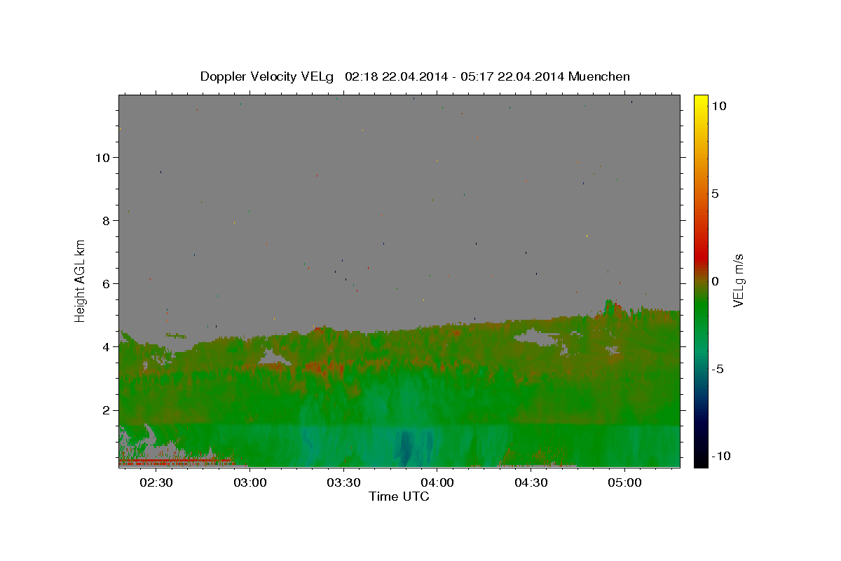Click the 'VELg m/s' colorbar label
Viewport: 841px width, 561px height.
coord(738,280)
